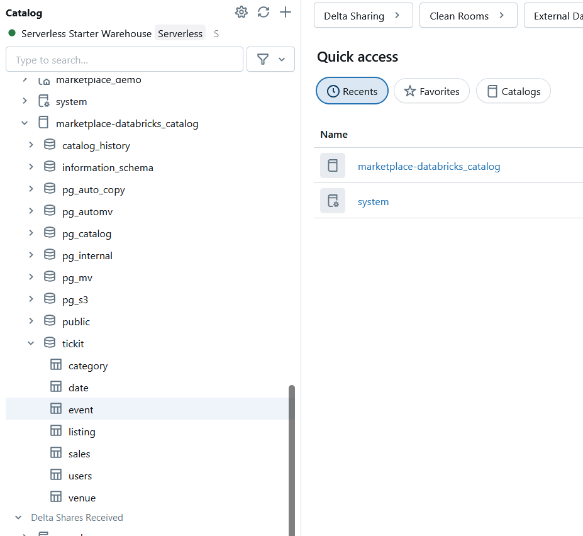Open the Clean Rooms tab

coord(467,16)
